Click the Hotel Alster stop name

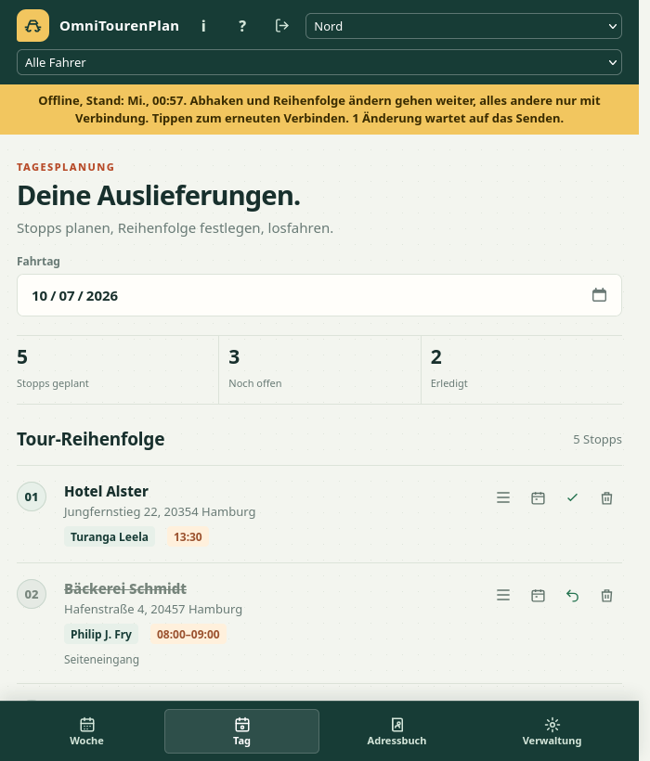coord(106,491)
